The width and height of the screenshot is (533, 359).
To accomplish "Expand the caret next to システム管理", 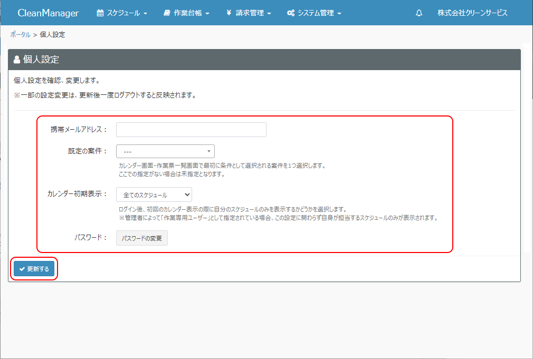I will click(x=339, y=14).
